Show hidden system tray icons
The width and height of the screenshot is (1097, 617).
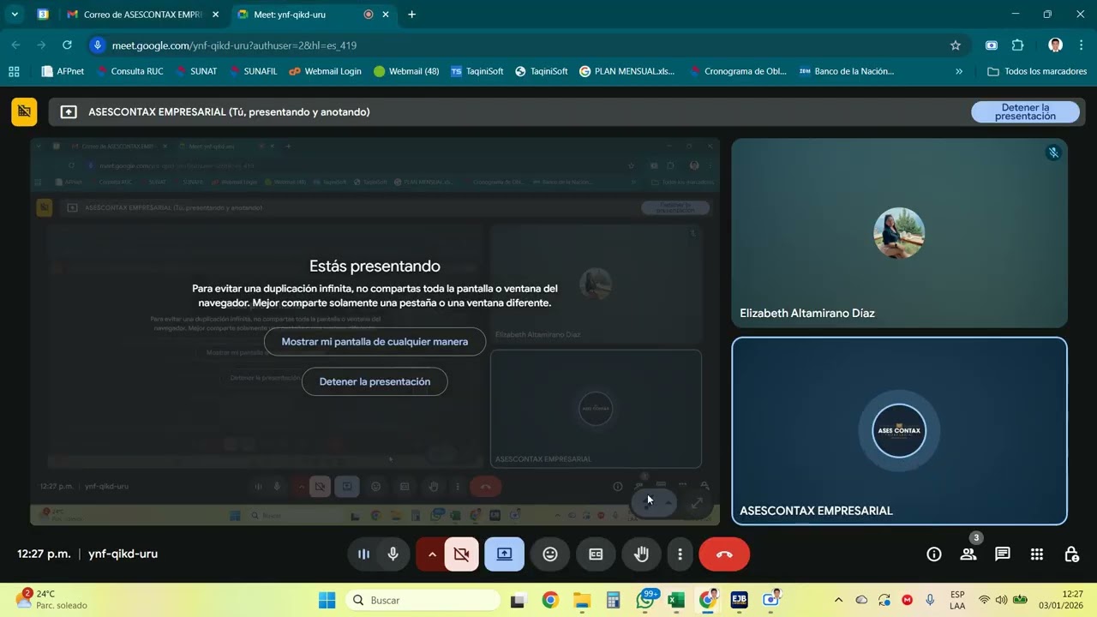[x=838, y=600]
